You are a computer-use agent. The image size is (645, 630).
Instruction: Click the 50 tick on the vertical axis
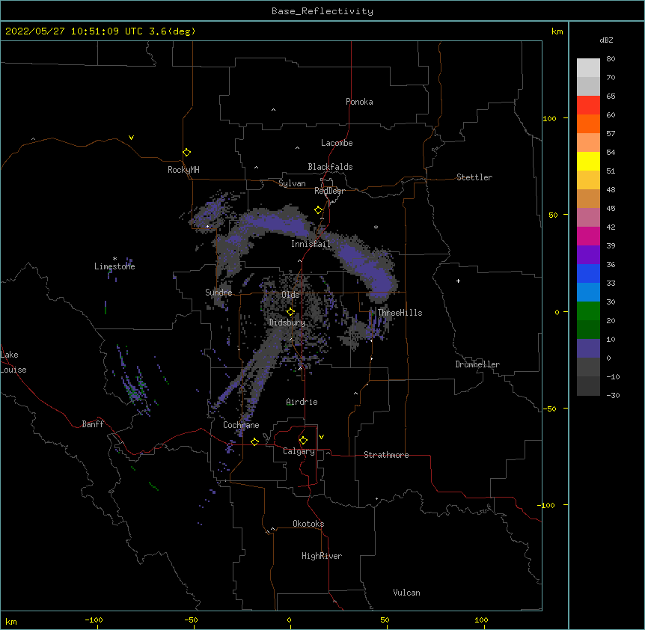(x=553, y=215)
